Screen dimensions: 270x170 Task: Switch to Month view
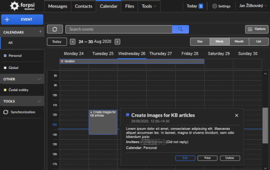239,42
